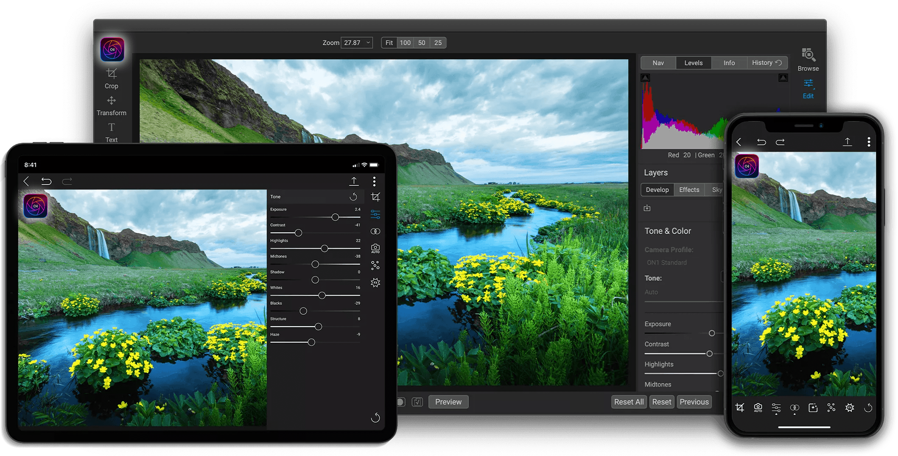Tap the reset arrow on the phone toolbar
The width and height of the screenshot is (898, 456).
[868, 408]
